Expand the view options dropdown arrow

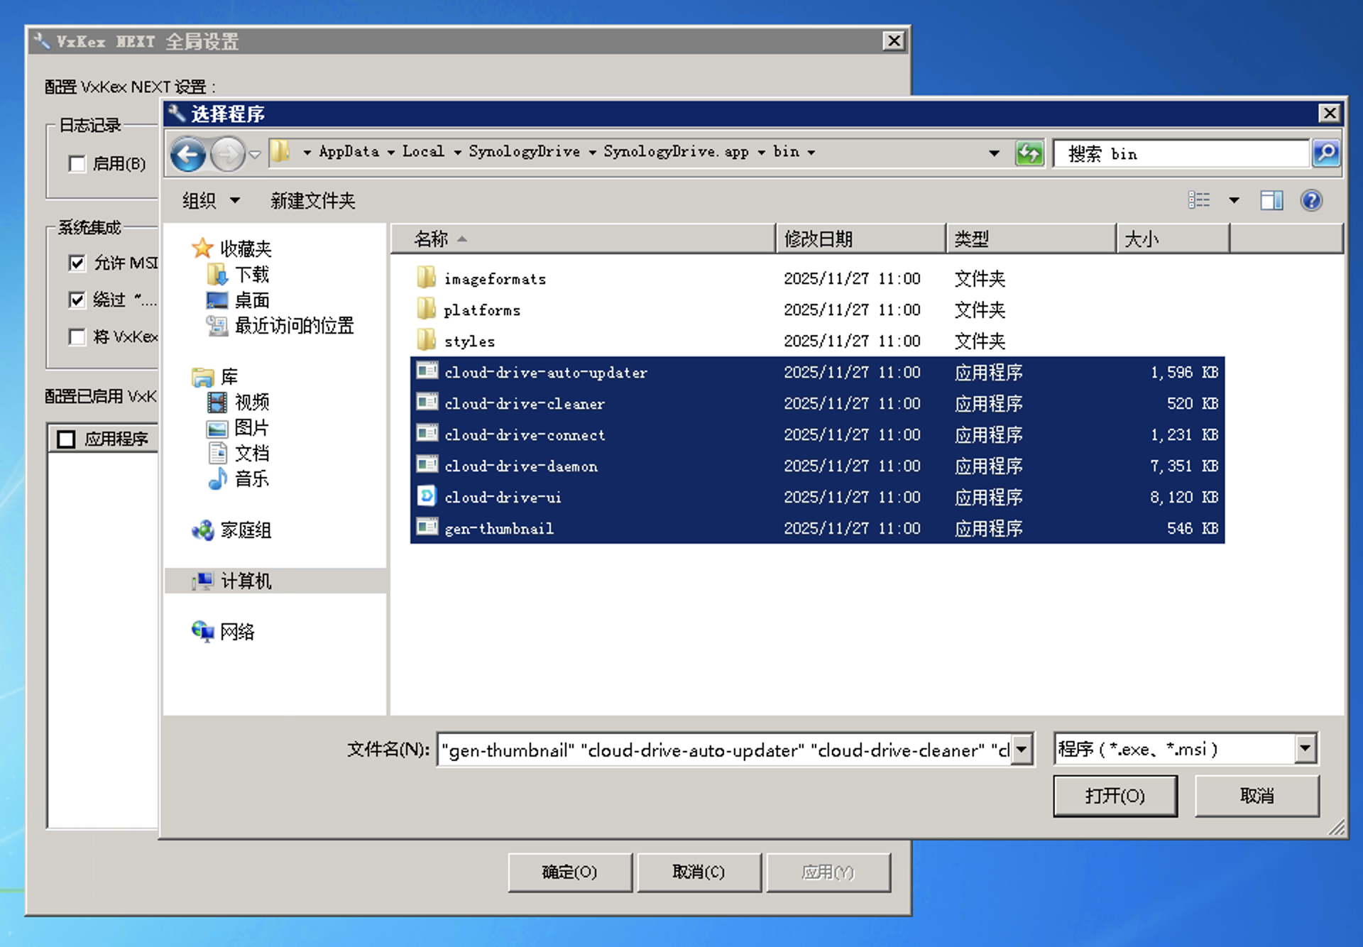point(1234,201)
